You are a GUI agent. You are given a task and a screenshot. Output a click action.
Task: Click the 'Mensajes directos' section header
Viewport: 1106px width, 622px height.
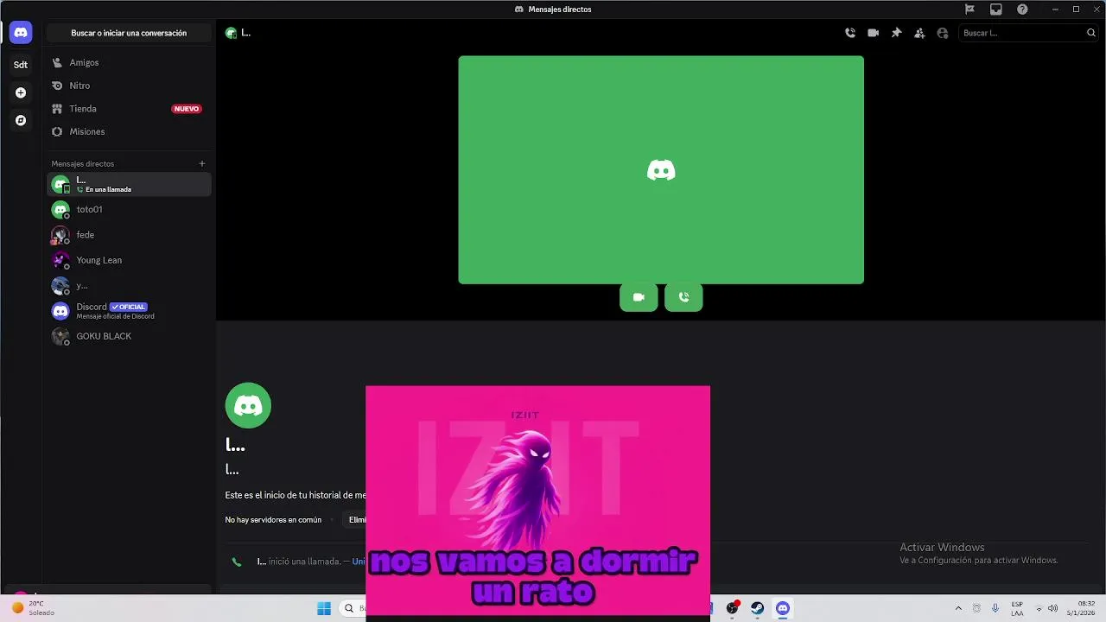coord(83,163)
